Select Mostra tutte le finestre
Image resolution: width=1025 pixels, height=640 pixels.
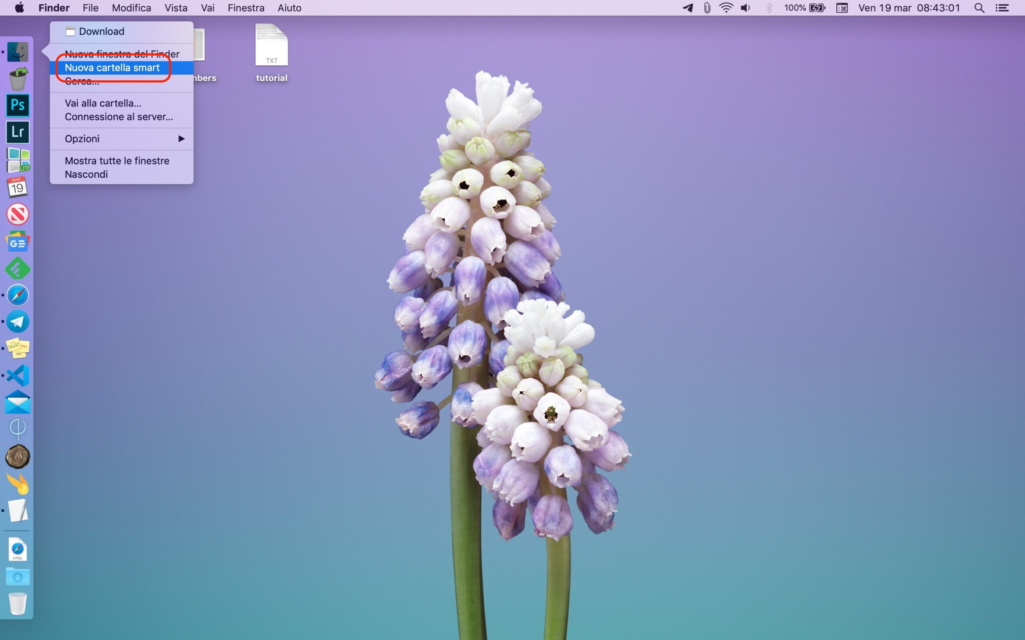pyautogui.click(x=117, y=161)
